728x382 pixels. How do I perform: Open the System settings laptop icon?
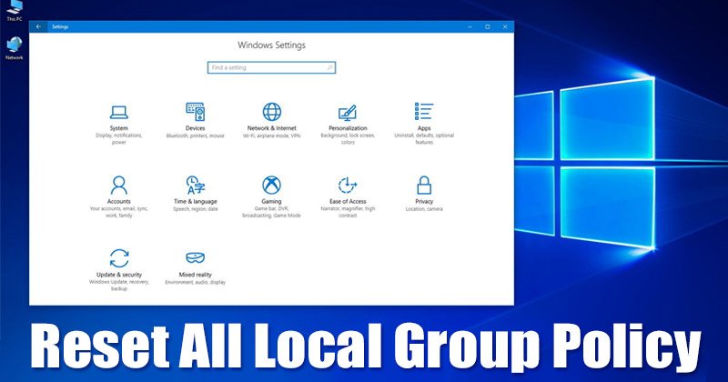coord(119,112)
